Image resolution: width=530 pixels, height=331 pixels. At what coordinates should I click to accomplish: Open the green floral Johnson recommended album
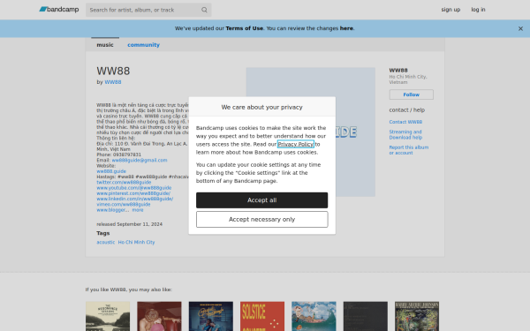(x=417, y=316)
